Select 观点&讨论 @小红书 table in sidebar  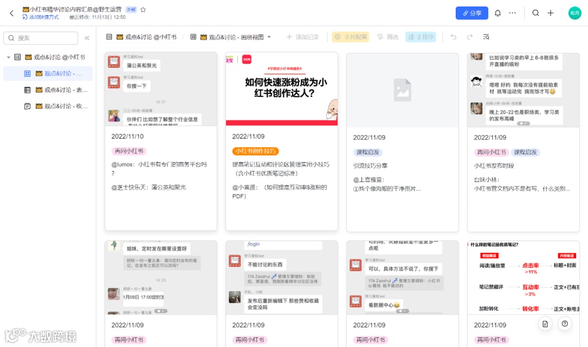tap(55, 57)
